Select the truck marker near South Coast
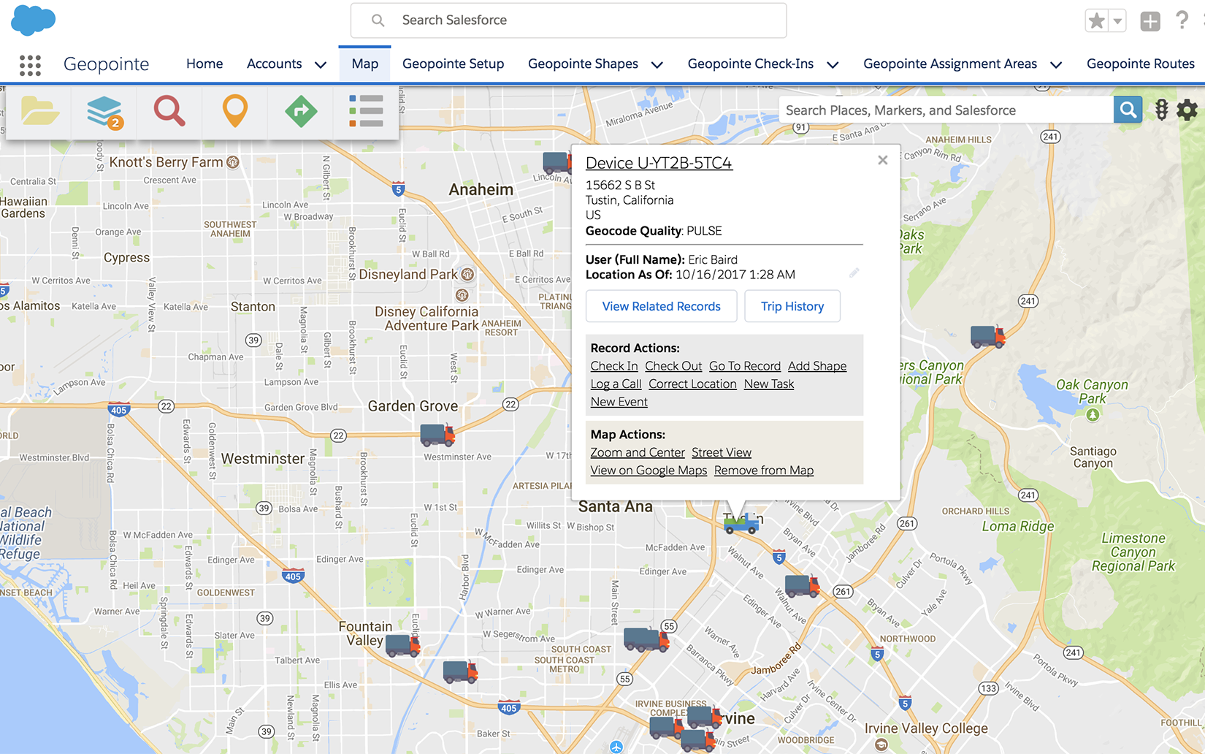This screenshot has width=1205, height=754. (x=646, y=639)
